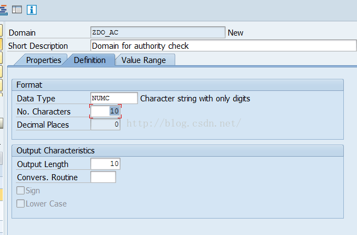Edit the Short Description field
357x235 pixels.
(x=223, y=46)
